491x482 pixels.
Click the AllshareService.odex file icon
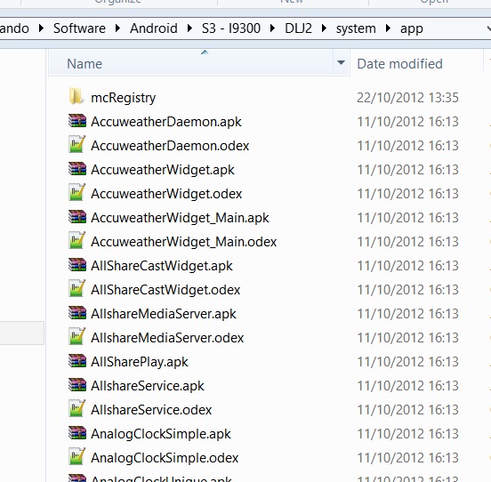(x=76, y=409)
